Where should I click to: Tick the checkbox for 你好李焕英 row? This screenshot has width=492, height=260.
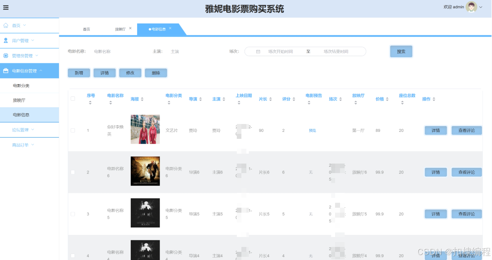click(73, 130)
